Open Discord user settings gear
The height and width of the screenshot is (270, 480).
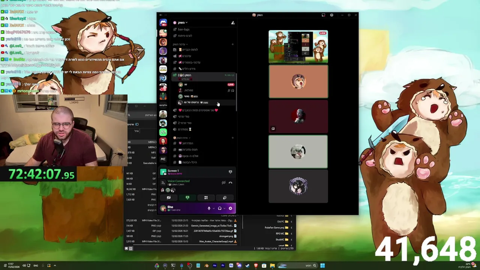(230, 208)
